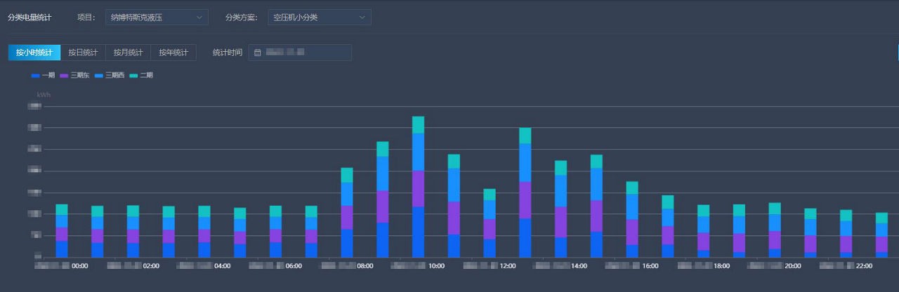Select the 按小时统计 tab
899x292 pixels.
[34, 53]
